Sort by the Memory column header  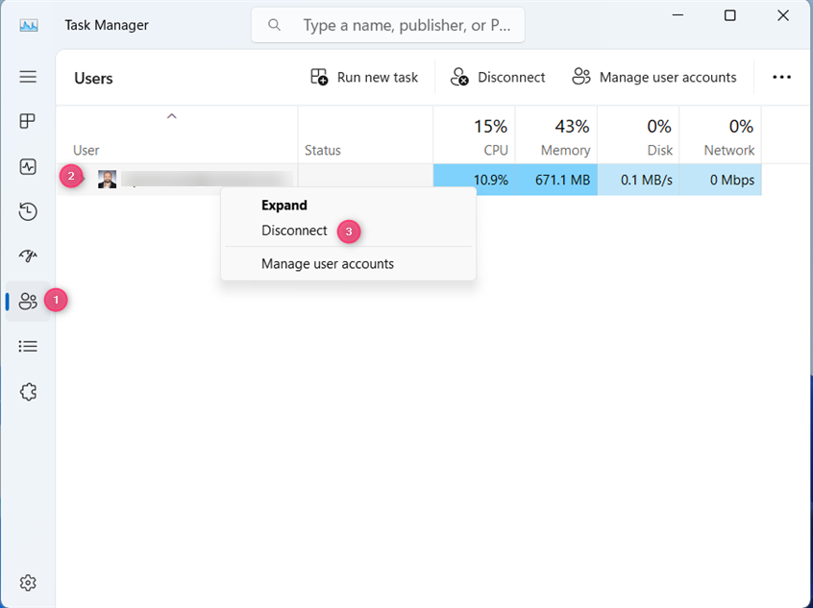point(556,134)
